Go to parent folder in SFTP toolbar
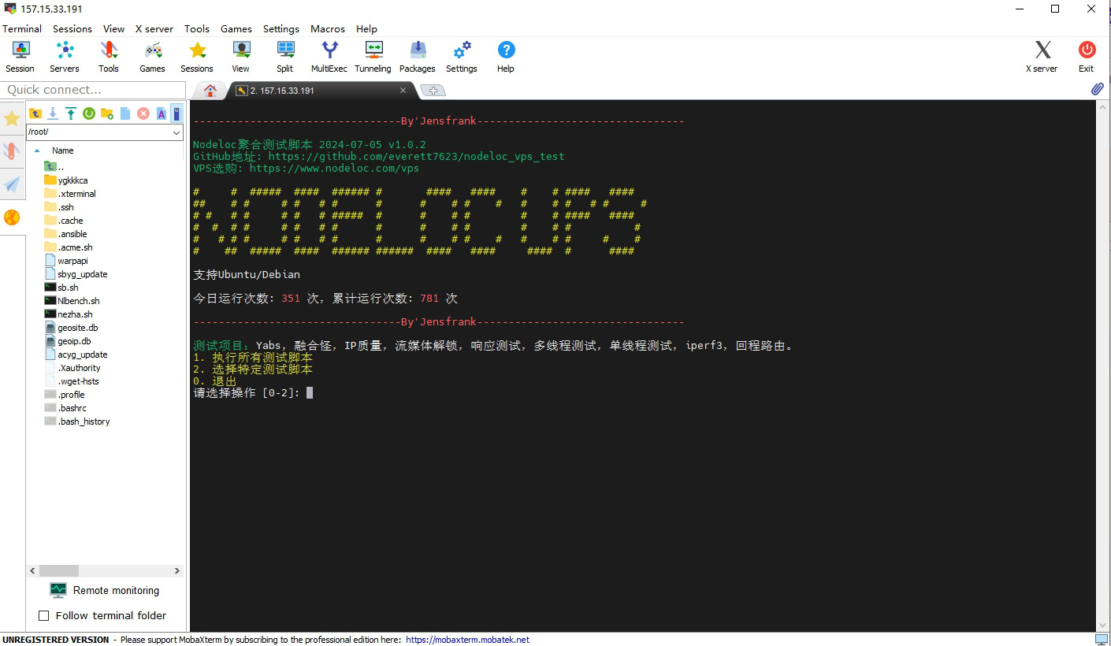 click(x=35, y=113)
